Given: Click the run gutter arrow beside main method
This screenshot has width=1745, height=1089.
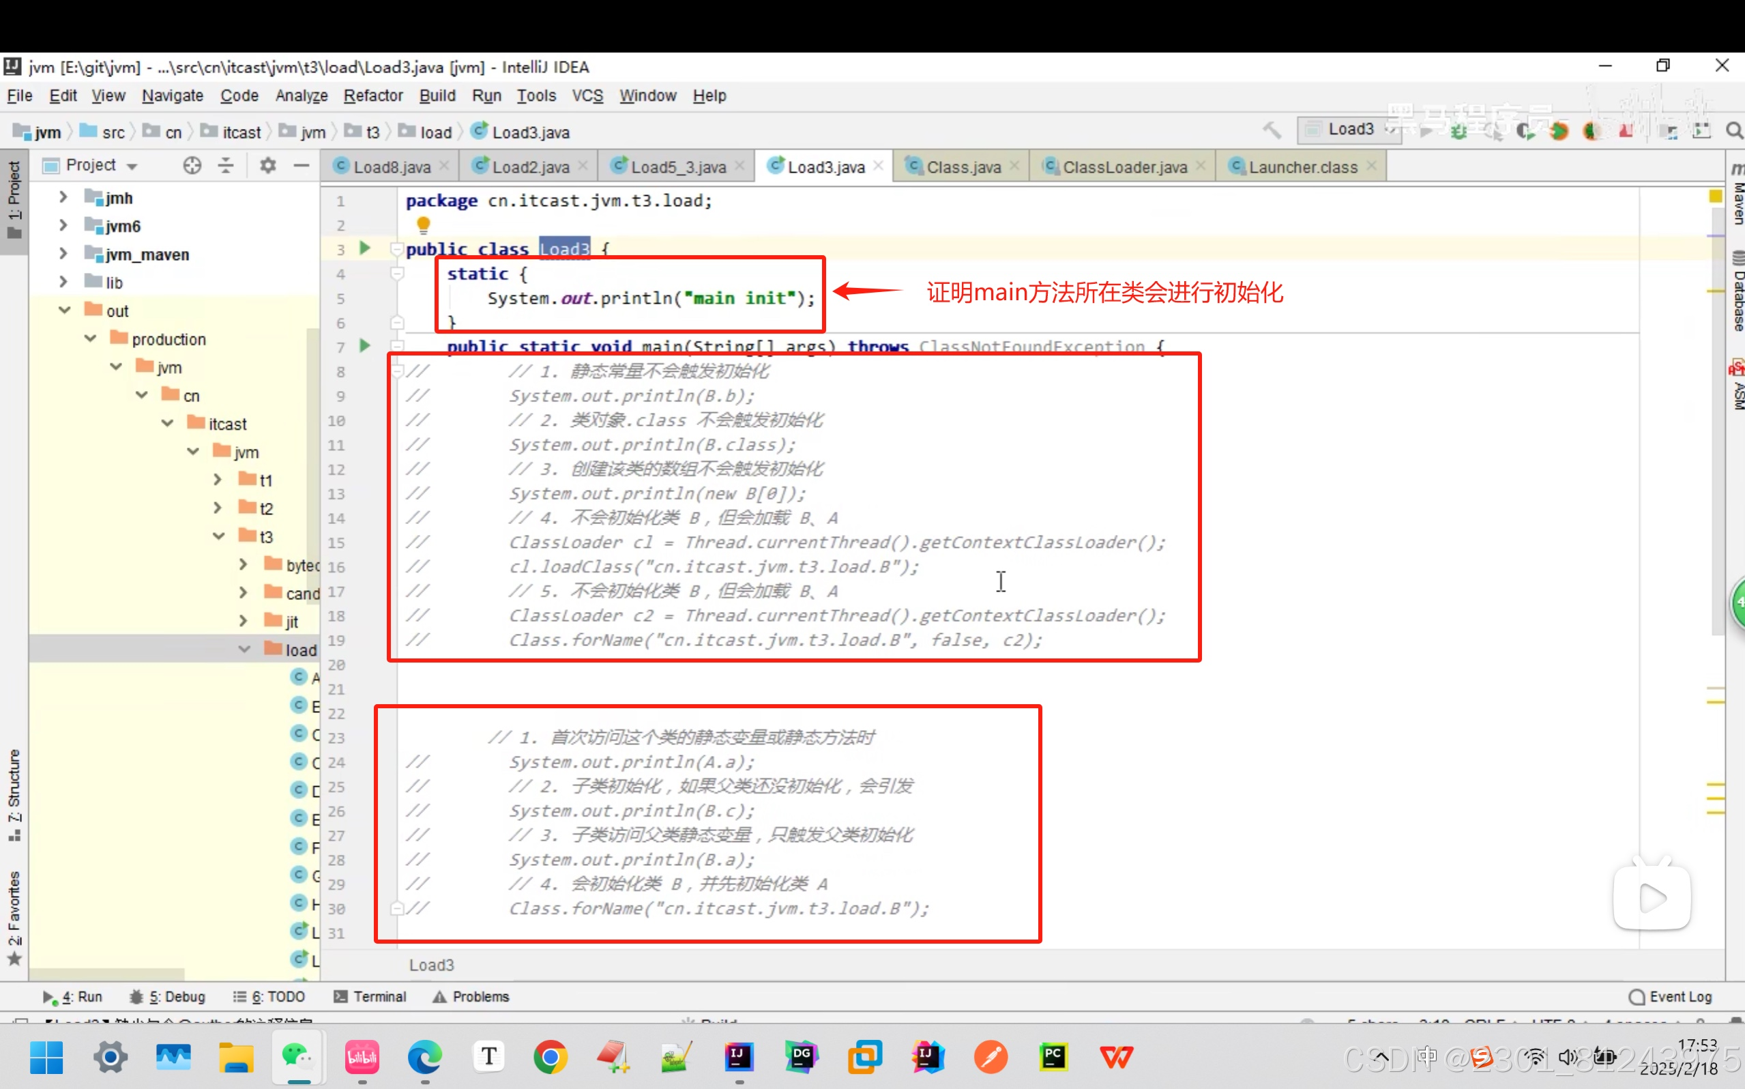Looking at the screenshot, I should pyautogui.click(x=365, y=346).
